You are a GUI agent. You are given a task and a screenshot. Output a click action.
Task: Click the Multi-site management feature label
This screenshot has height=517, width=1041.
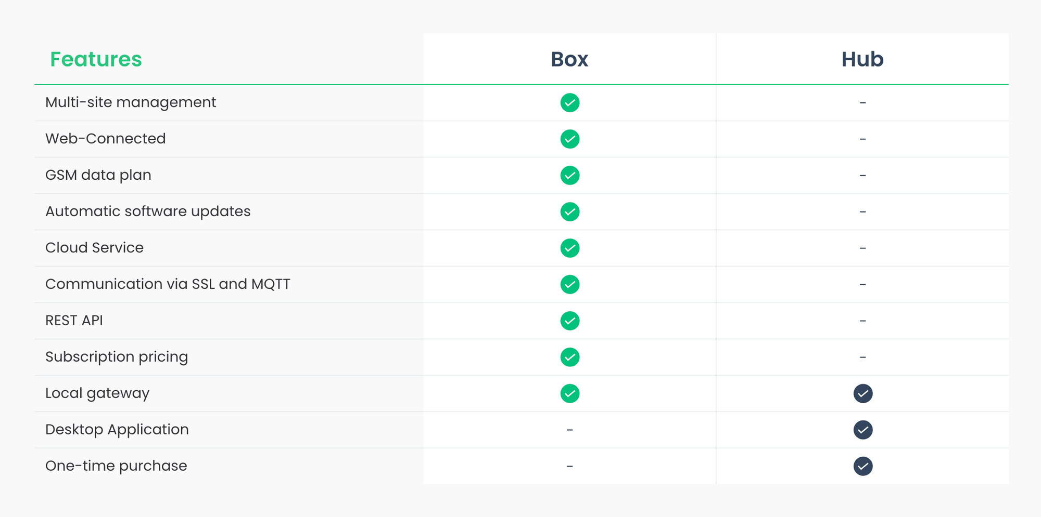click(x=130, y=102)
